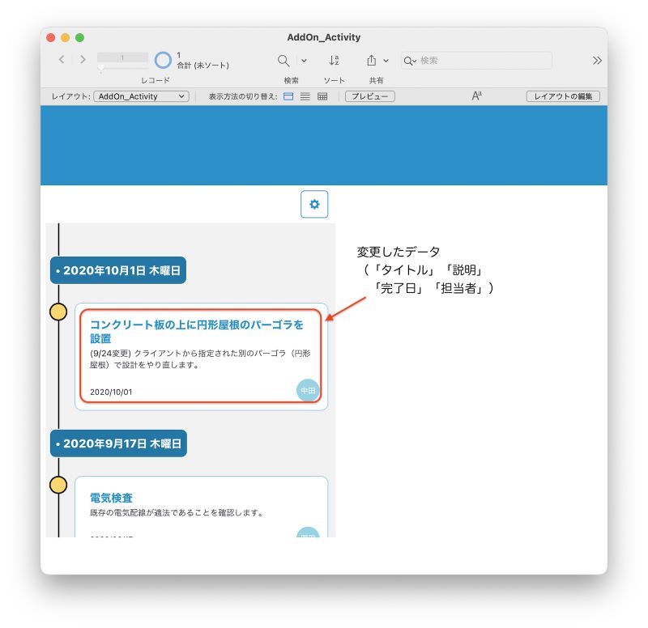Image resolution: width=648 pixels, height=628 pixels.
Task: Zoom the window with green button
Action: tap(79, 37)
